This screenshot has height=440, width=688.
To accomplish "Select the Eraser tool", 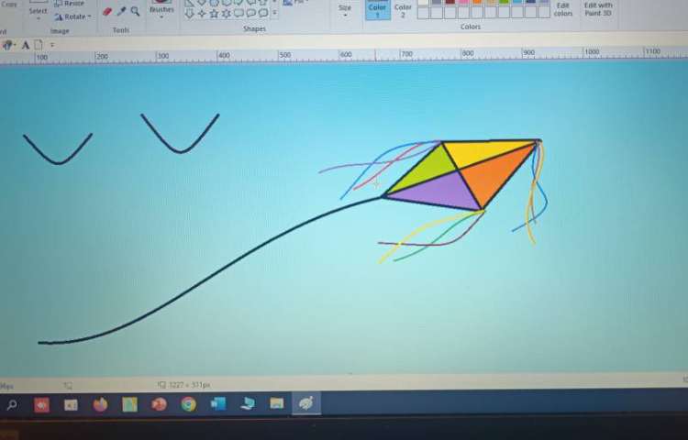I will coord(107,12).
